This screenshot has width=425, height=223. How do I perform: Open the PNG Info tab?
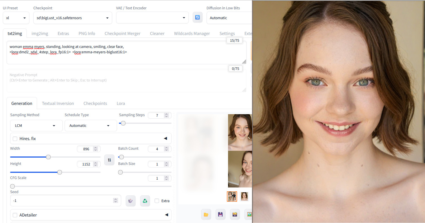tap(87, 34)
